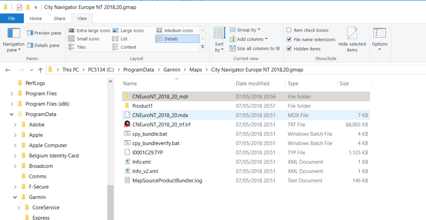Go back to previous folder

(8, 70)
